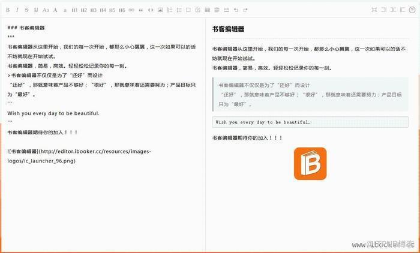Insert a code block with the angle brackets icon
This screenshot has width=420, height=253.
[x=151, y=10]
